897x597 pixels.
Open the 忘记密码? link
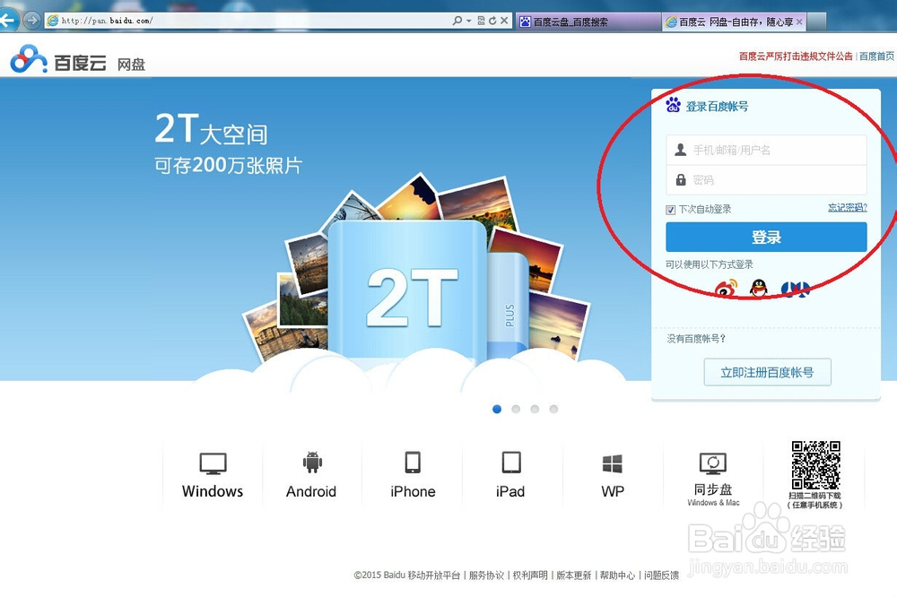coord(848,208)
